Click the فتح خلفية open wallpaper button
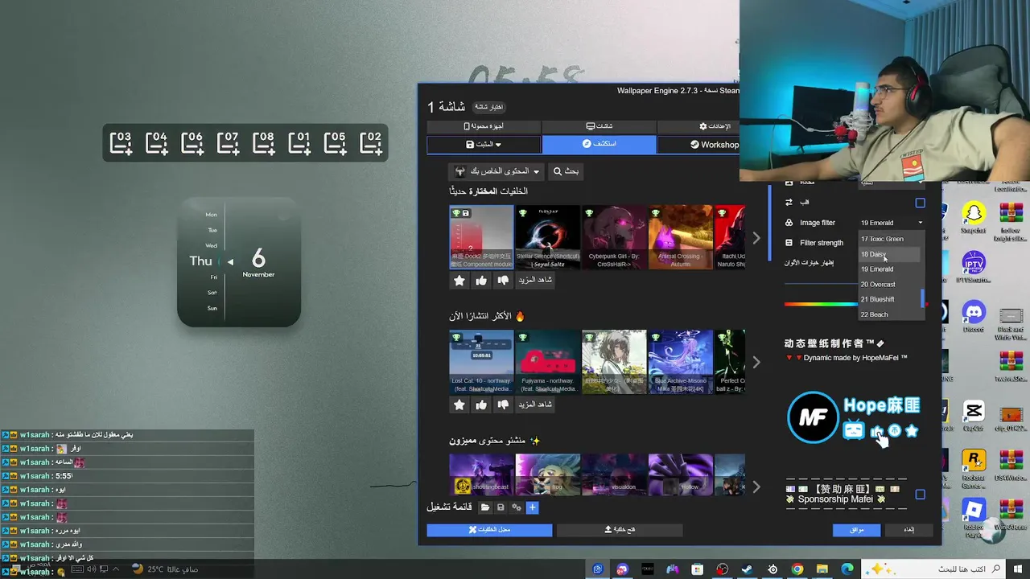 point(620,530)
